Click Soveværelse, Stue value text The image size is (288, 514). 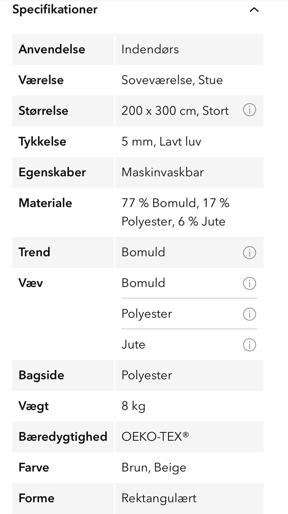coord(172,80)
